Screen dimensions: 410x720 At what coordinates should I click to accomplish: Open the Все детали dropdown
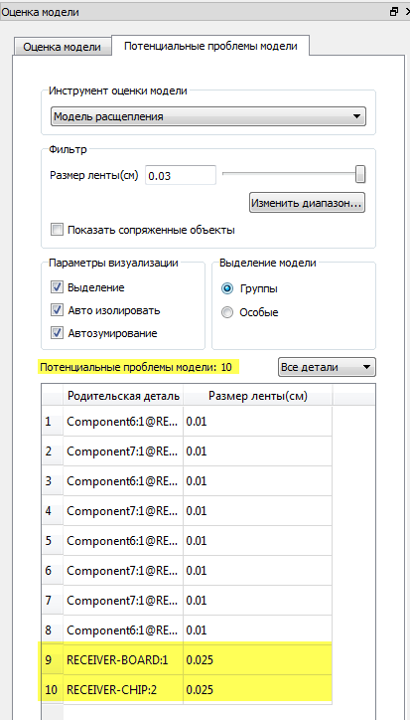(x=327, y=367)
